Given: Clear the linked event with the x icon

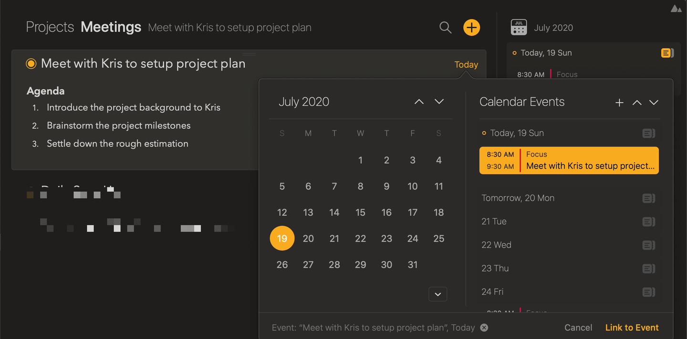Looking at the screenshot, I should point(484,328).
